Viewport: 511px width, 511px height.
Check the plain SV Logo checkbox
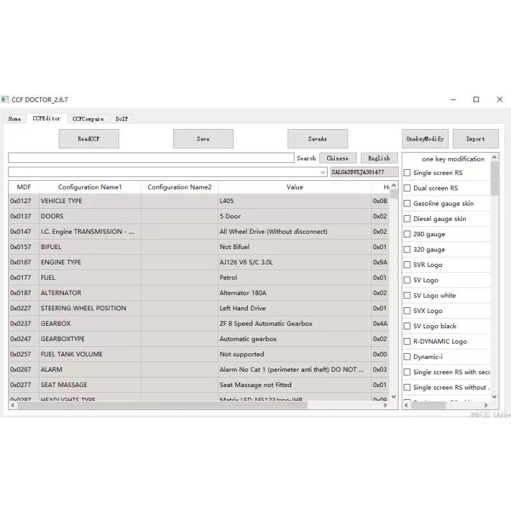407,280
